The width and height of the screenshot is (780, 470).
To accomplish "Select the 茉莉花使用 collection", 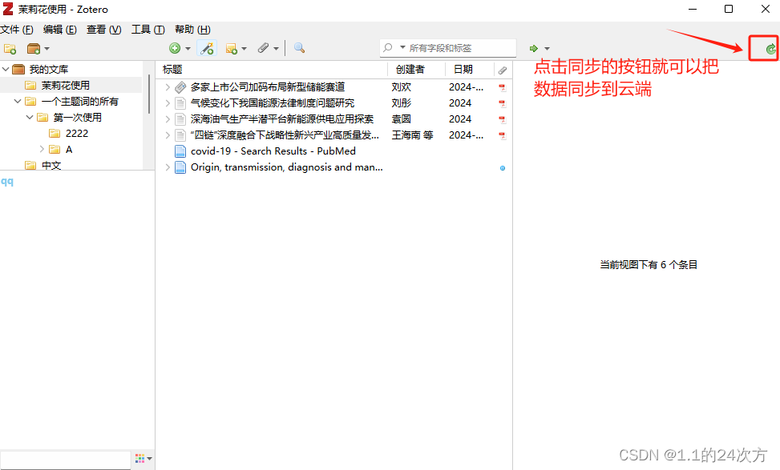I will point(65,86).
